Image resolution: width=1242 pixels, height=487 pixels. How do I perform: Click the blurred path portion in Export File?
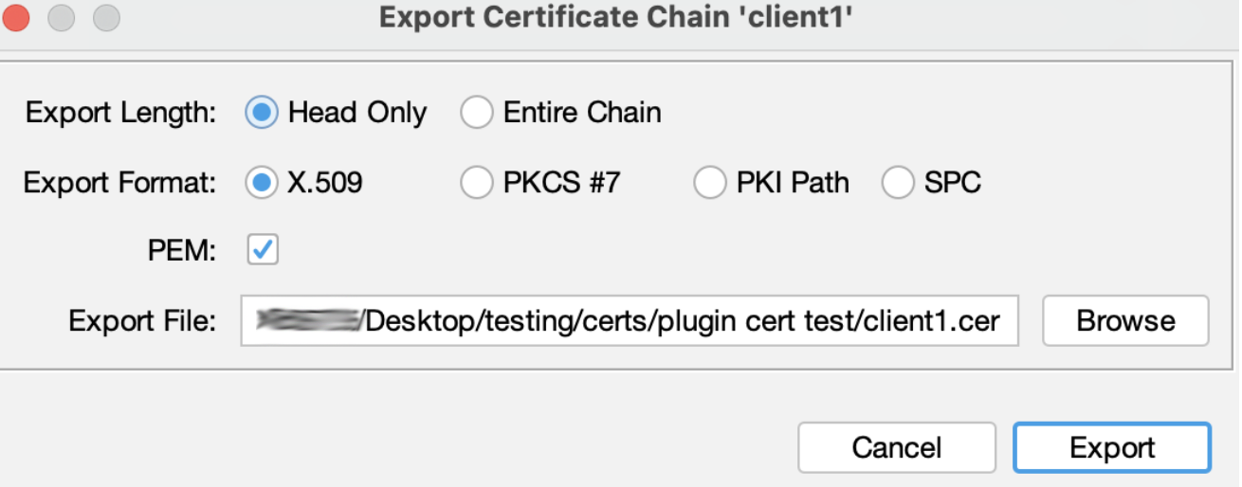pos(308,321)
